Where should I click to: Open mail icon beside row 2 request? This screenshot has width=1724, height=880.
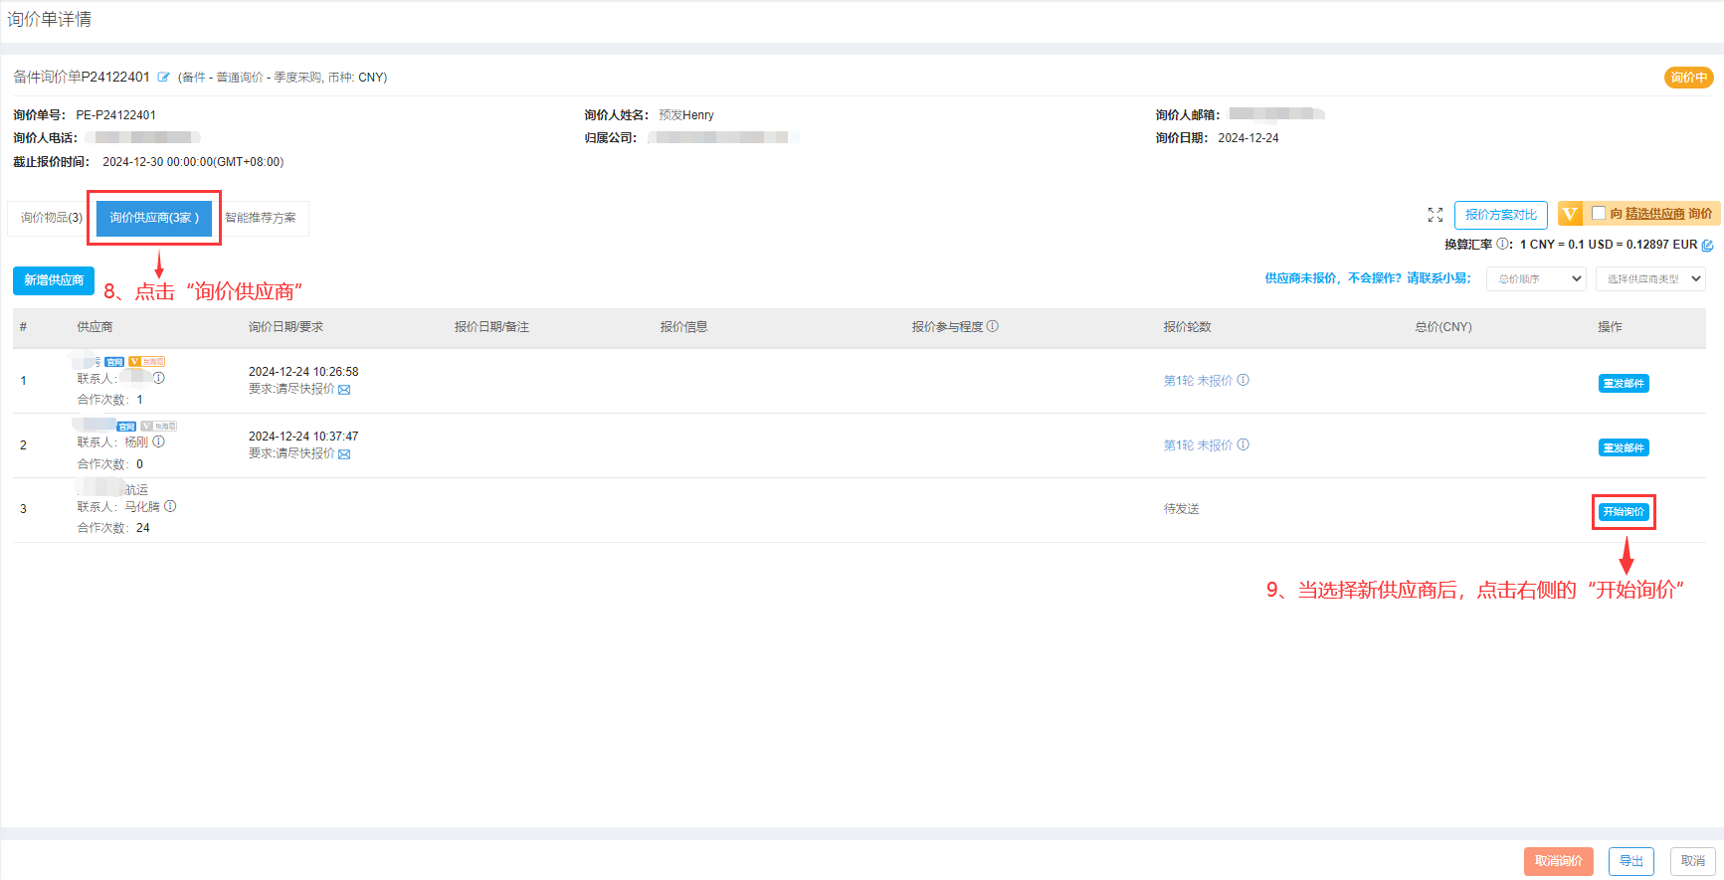click(344, 454)
